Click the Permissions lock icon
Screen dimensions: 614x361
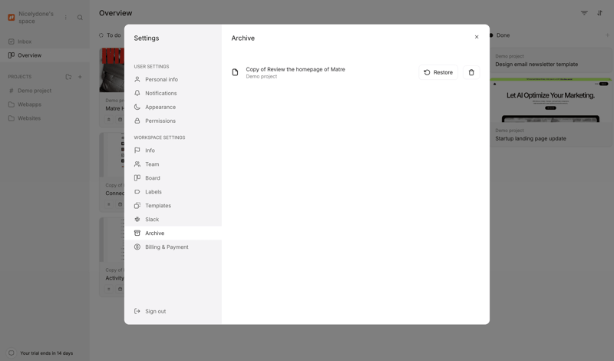click(137, 121)
